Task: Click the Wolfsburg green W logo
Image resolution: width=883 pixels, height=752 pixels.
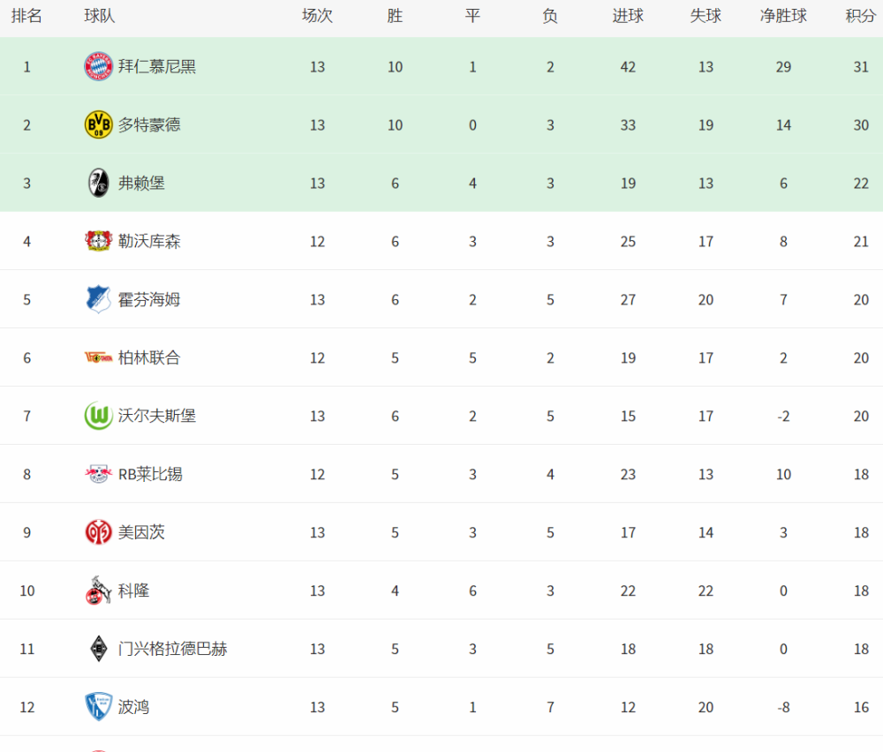Action: click(99, 416)
